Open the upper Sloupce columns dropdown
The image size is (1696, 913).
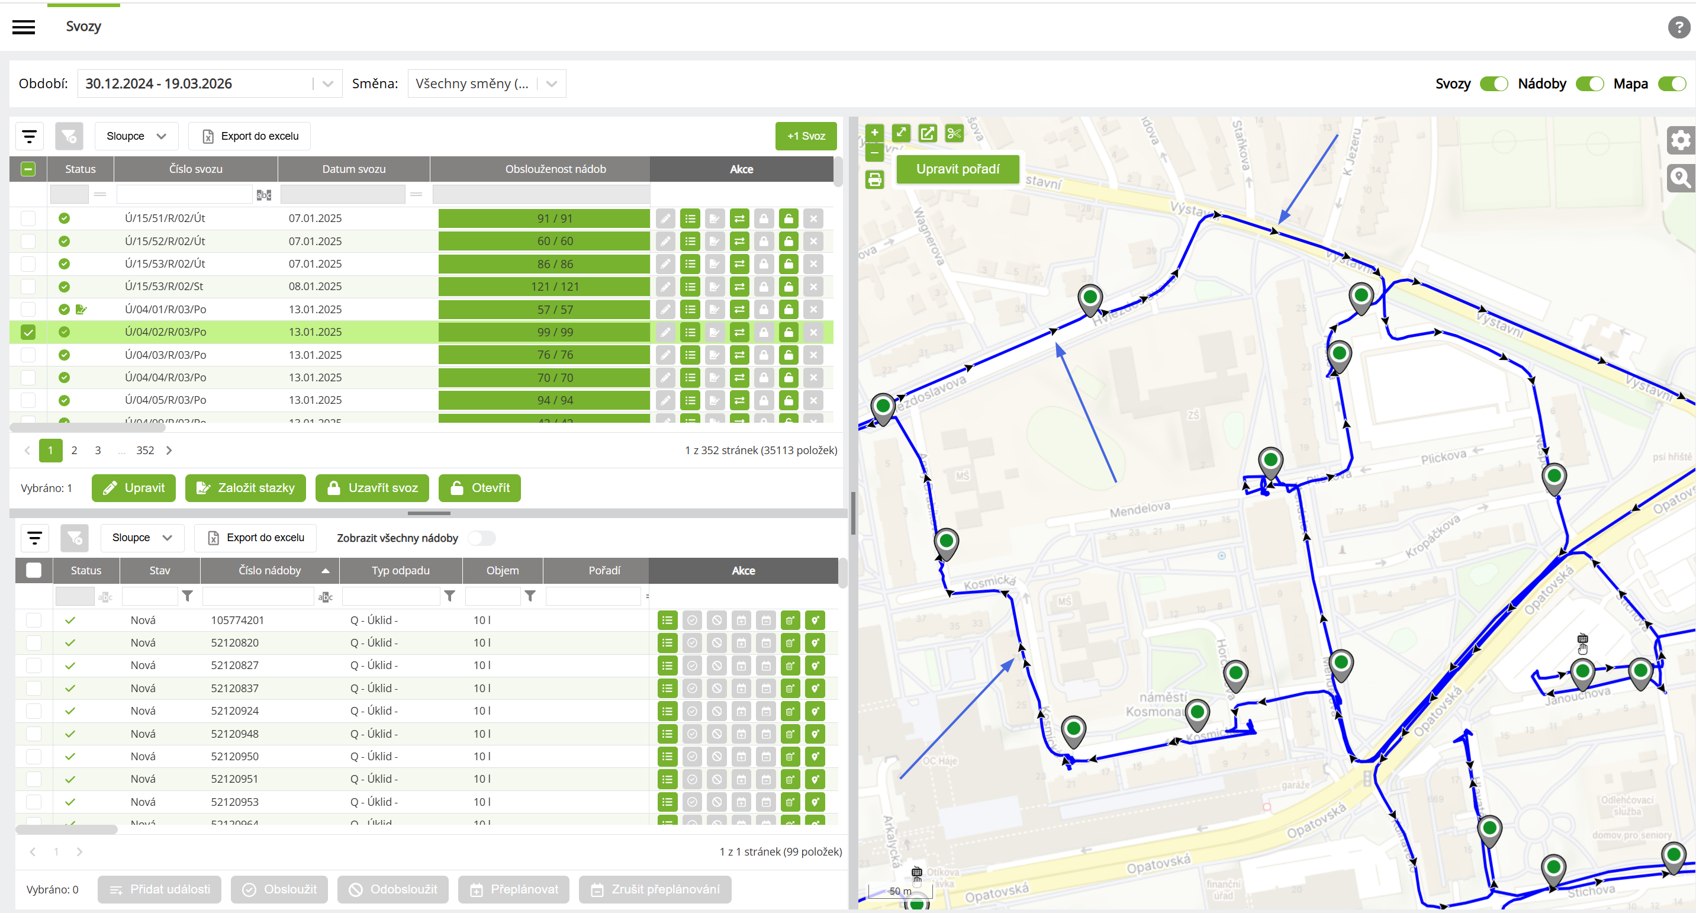click(136, 136)
